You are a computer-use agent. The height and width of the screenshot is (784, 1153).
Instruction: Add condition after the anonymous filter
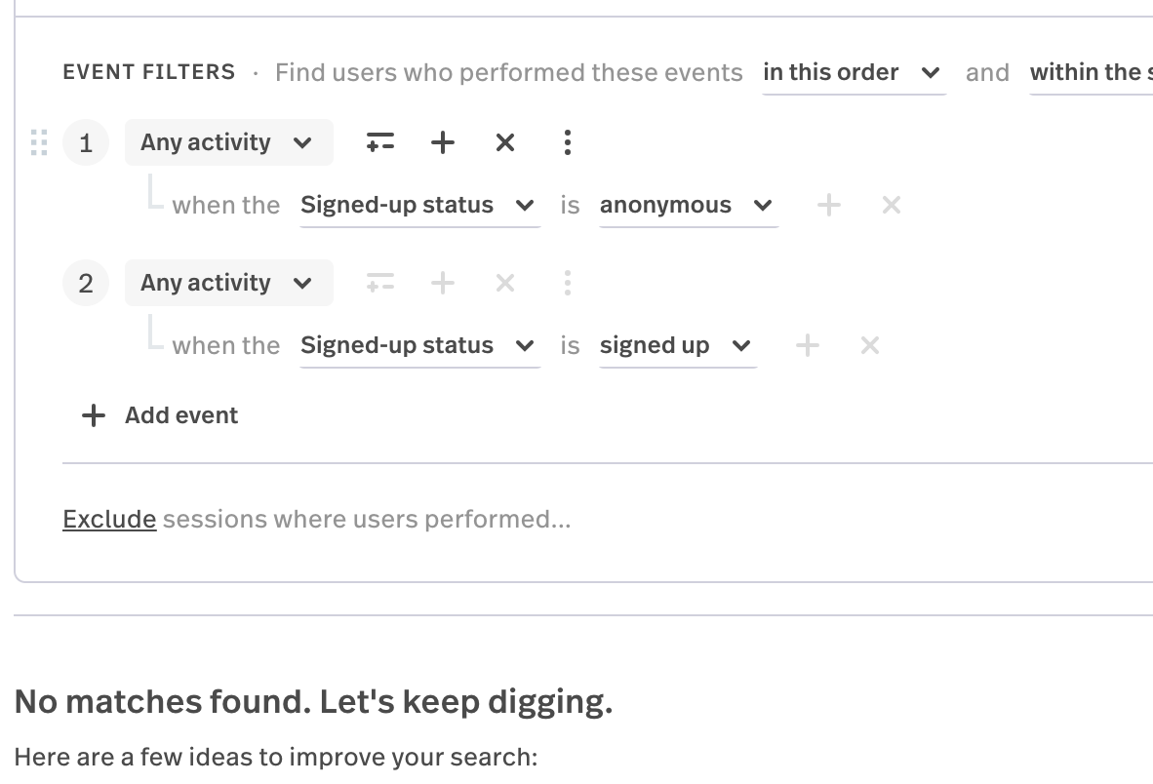point(828,205)
